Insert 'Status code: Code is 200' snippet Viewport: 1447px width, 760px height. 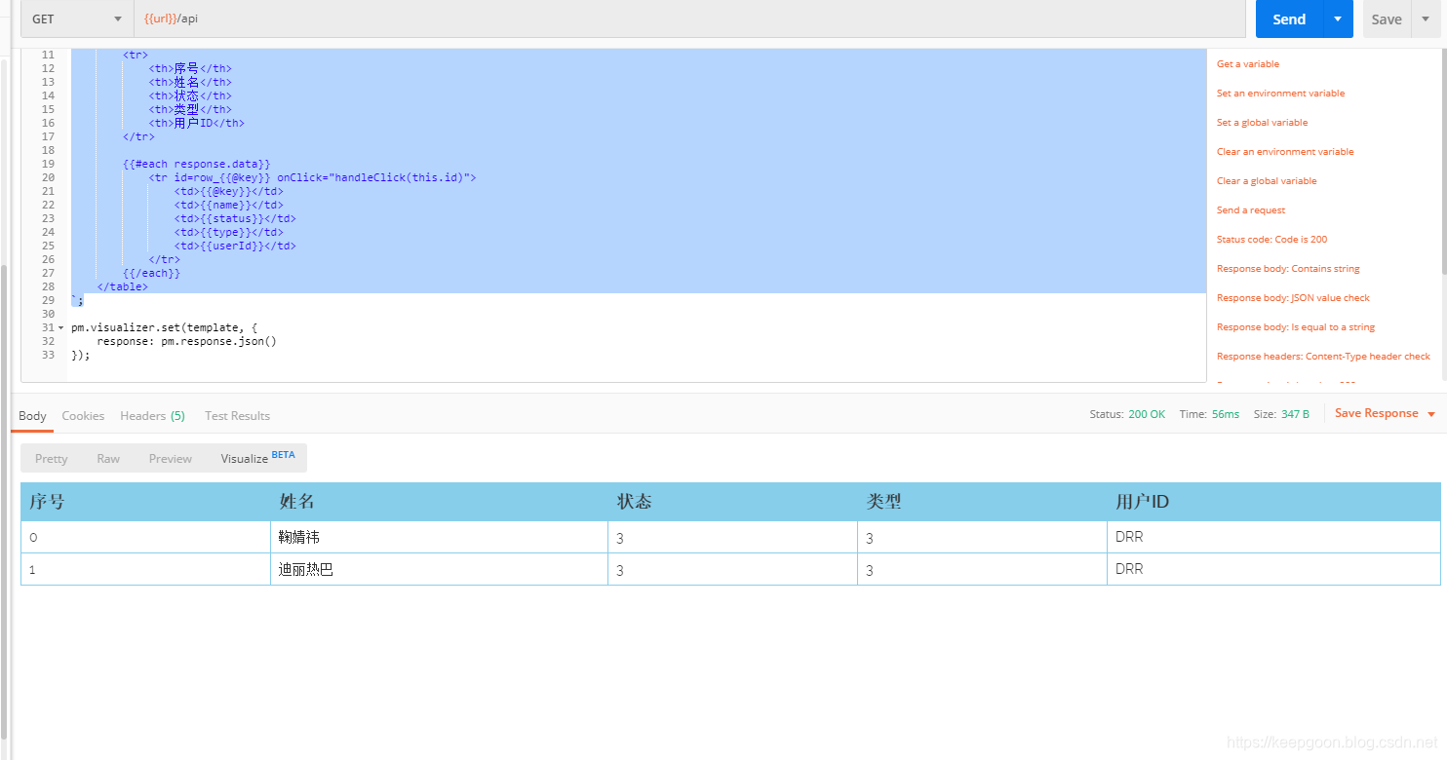[x=1271, y=240]
